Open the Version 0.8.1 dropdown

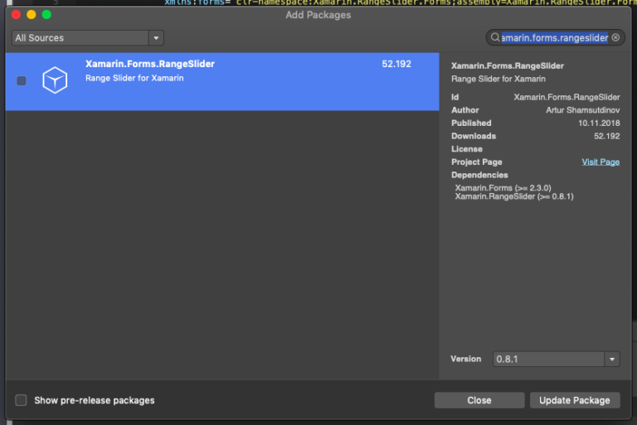[557, 360]
